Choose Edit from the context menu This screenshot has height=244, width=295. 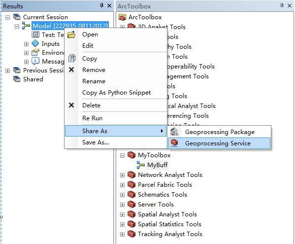116,45
